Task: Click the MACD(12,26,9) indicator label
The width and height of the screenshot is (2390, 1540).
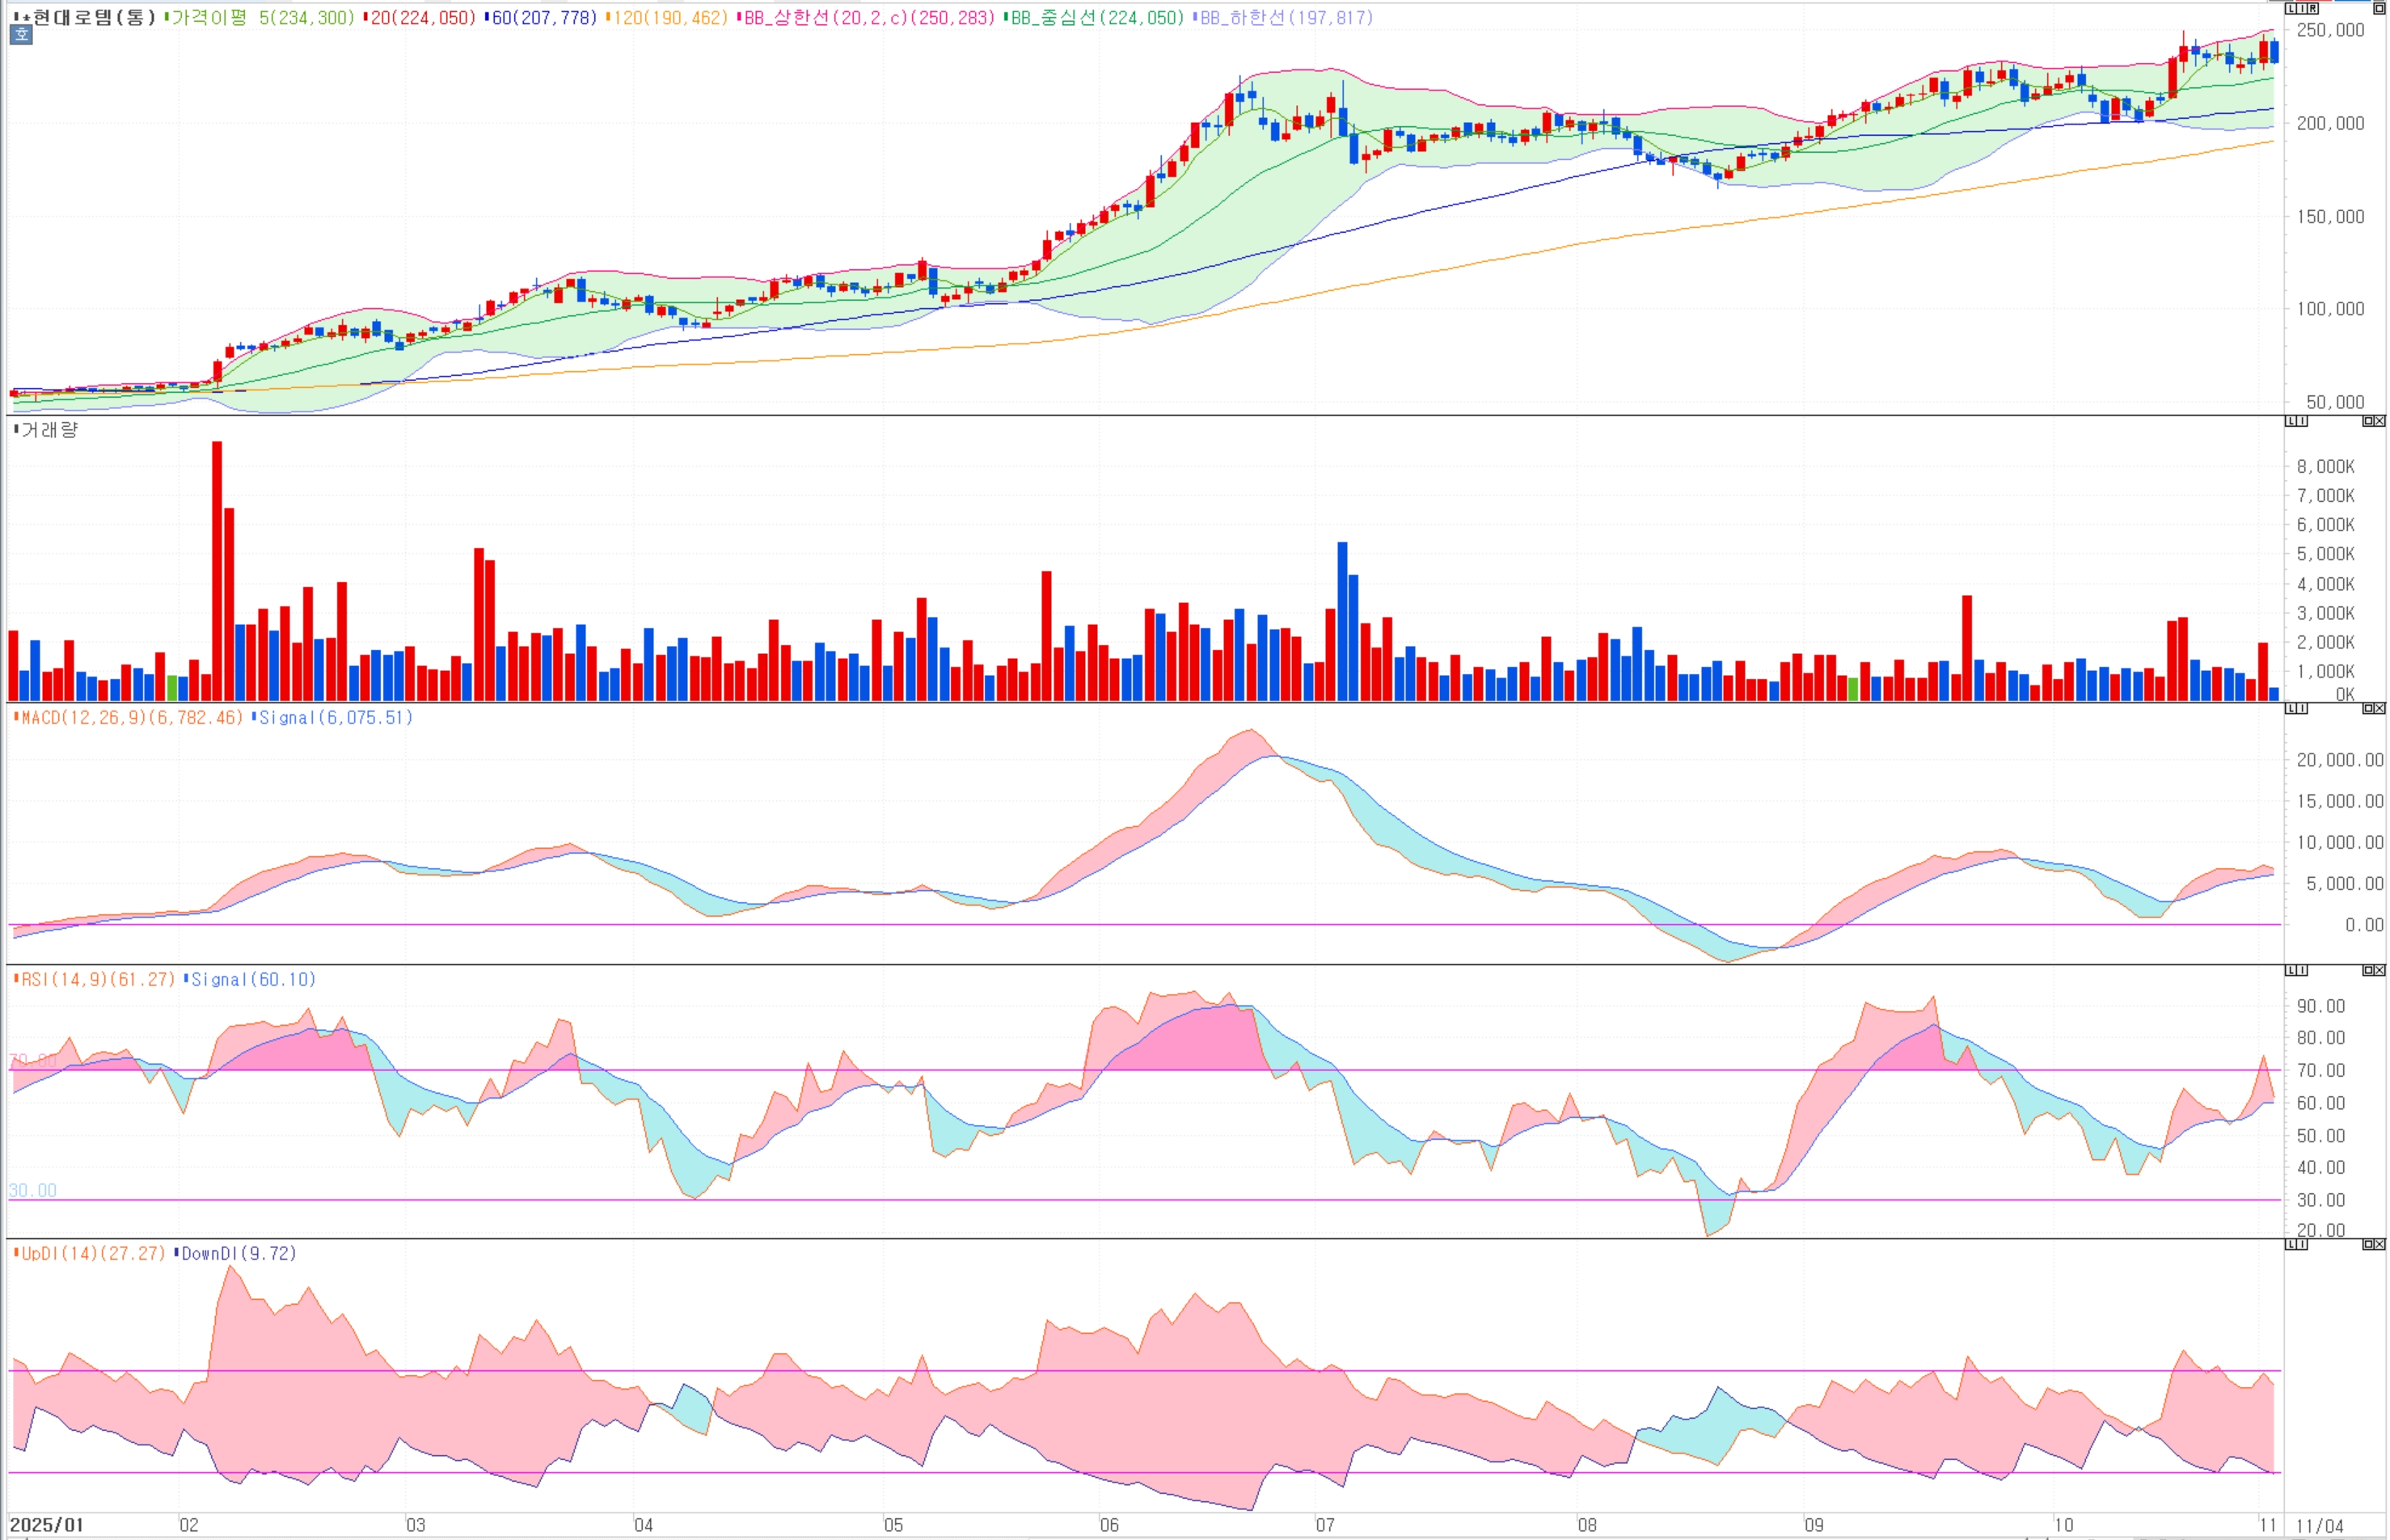Action: click(130, 717)
